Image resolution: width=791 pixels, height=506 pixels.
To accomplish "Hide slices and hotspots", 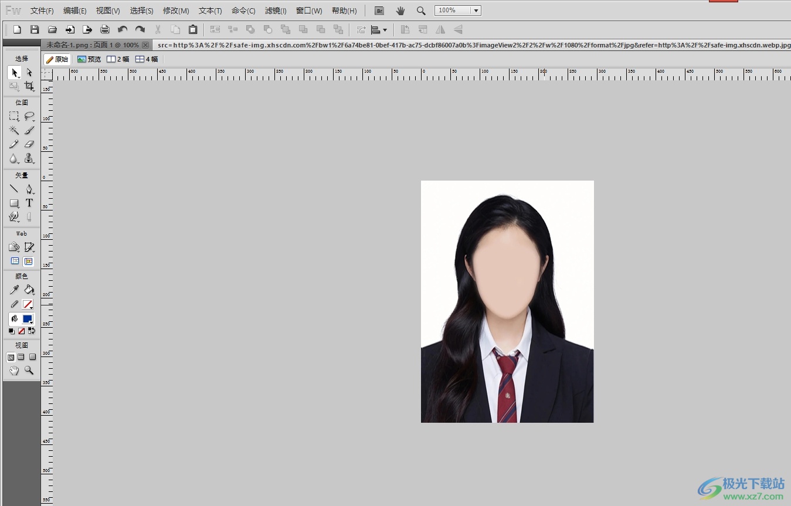I will coord(15,262).
